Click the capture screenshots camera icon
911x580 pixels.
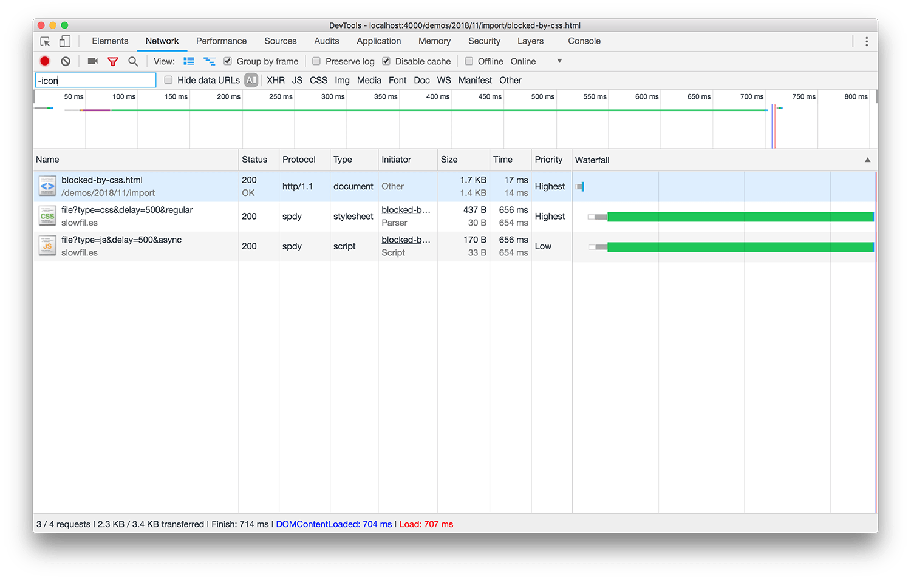pyautogui.click(x=92, y=61)
